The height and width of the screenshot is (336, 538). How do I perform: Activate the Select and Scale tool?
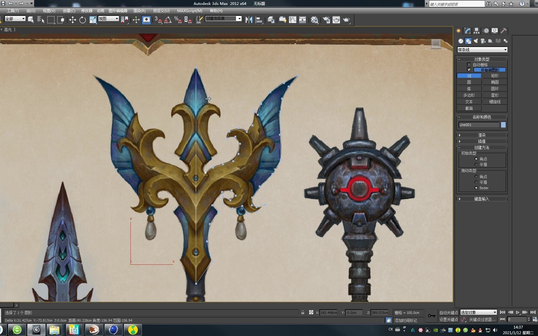tap(93, 20)
